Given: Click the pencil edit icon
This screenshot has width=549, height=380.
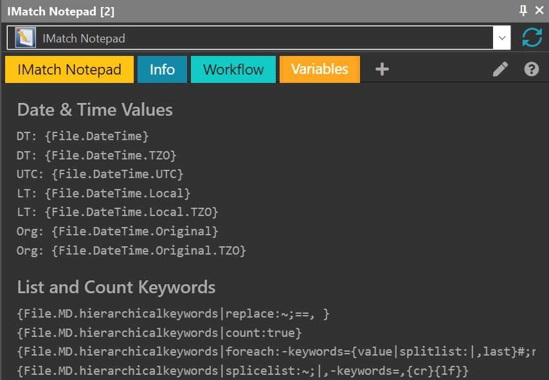Looking at the screenshot, I should coord(500,69).
